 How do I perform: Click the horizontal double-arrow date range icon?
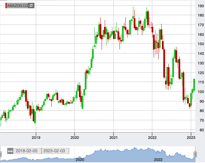pyautogui.click(x=10, y=151)
